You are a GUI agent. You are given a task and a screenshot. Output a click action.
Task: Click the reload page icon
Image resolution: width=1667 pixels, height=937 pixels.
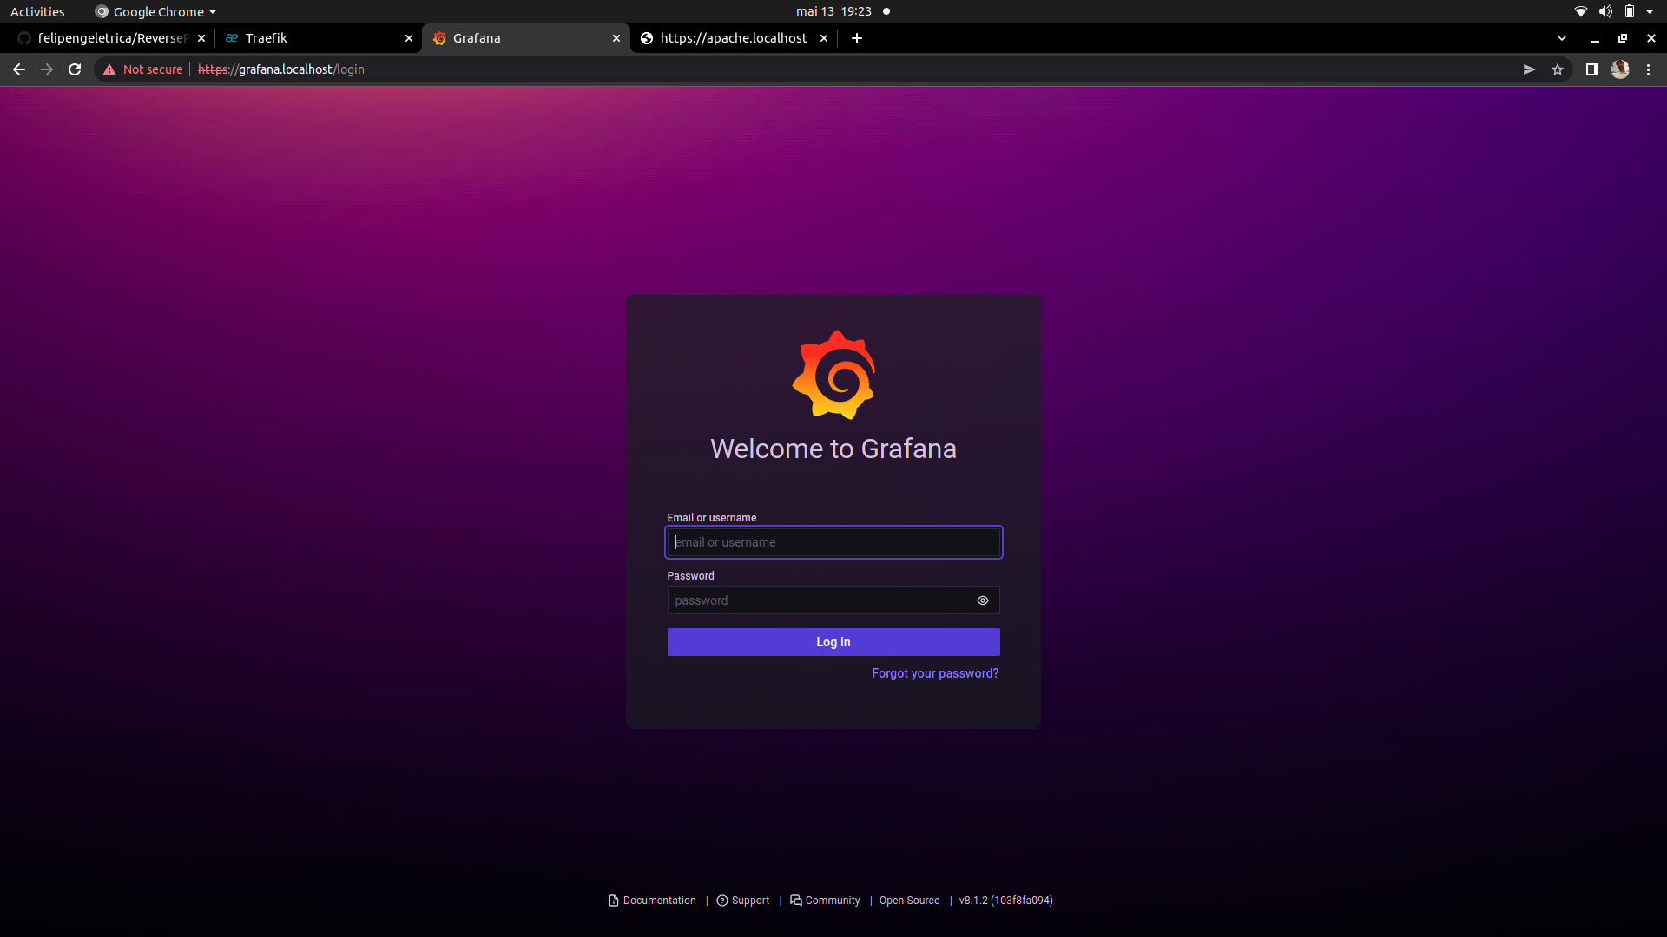click(75, 69)
